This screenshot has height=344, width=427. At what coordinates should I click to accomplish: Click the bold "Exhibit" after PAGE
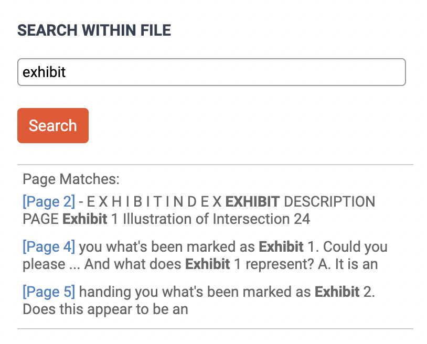pyautogui.click(x=85, y=219)
